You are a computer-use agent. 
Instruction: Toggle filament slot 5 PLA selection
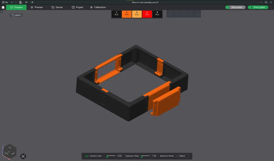[x=157, y=14]
